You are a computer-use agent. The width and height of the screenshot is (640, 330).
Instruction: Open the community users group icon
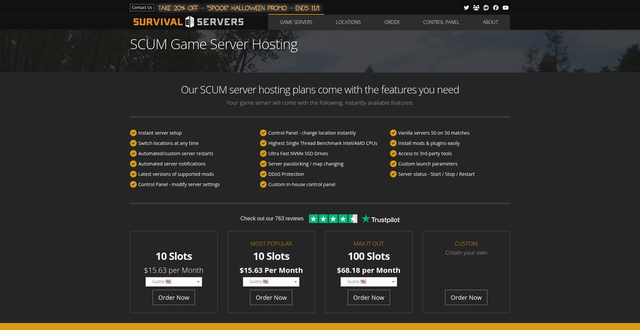pyautogui.click(x=476, y=7)
